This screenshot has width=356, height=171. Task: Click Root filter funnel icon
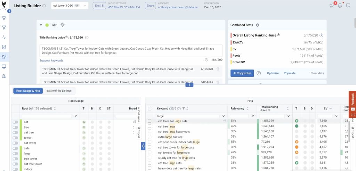pyautogui.click(x=76, y=116)
